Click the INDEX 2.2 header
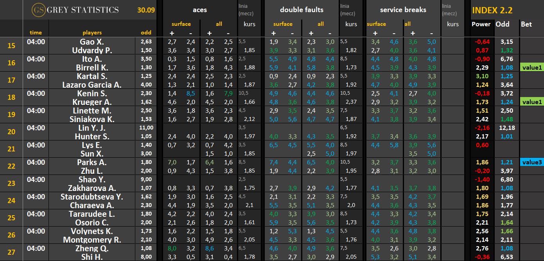 (x=492, y=11)
